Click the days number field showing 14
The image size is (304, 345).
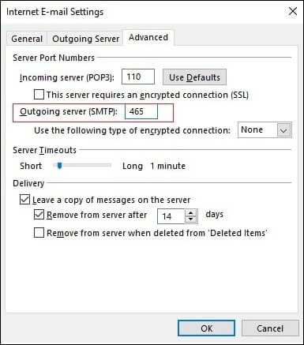(171, 216)
